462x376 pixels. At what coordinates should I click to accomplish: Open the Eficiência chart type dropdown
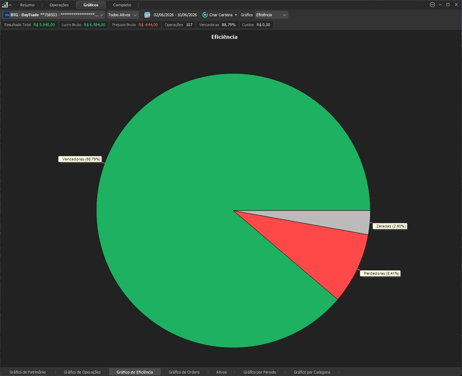point(271,15)
